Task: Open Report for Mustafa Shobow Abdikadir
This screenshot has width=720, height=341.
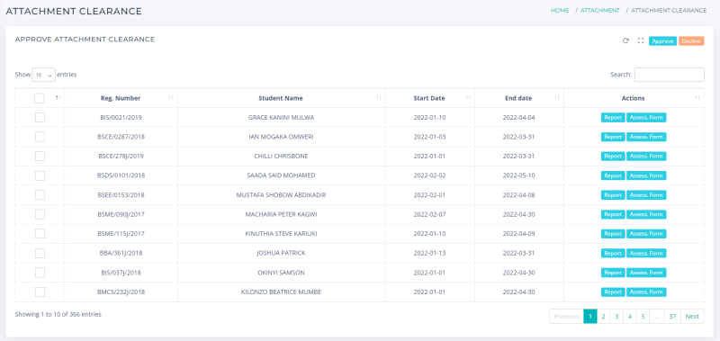Action: tap(613, 195)
